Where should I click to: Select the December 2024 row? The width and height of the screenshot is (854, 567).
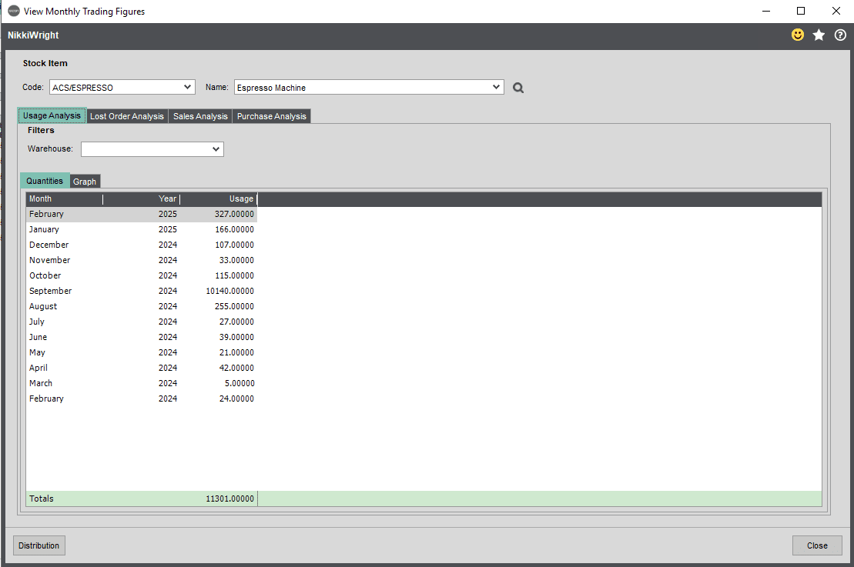coord(142,245)
